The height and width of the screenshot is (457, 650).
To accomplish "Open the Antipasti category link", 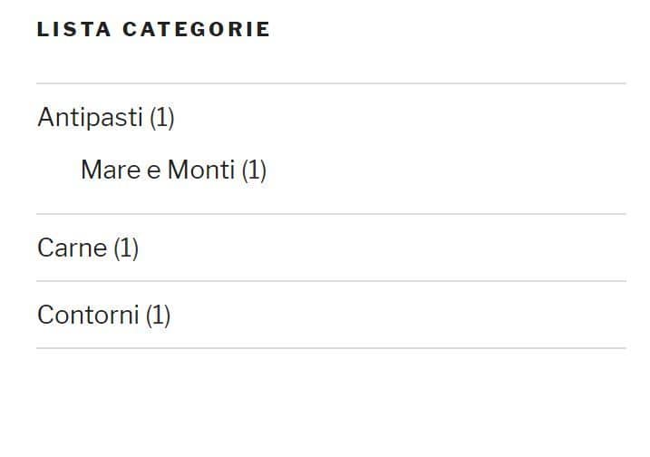I will point(90,117).
